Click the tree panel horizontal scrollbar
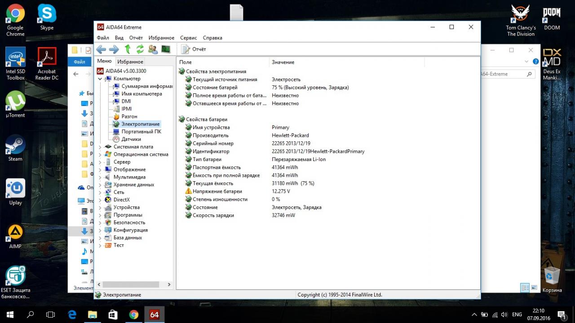575x323 pixels. pyautogui.click(x=130, y=284)
